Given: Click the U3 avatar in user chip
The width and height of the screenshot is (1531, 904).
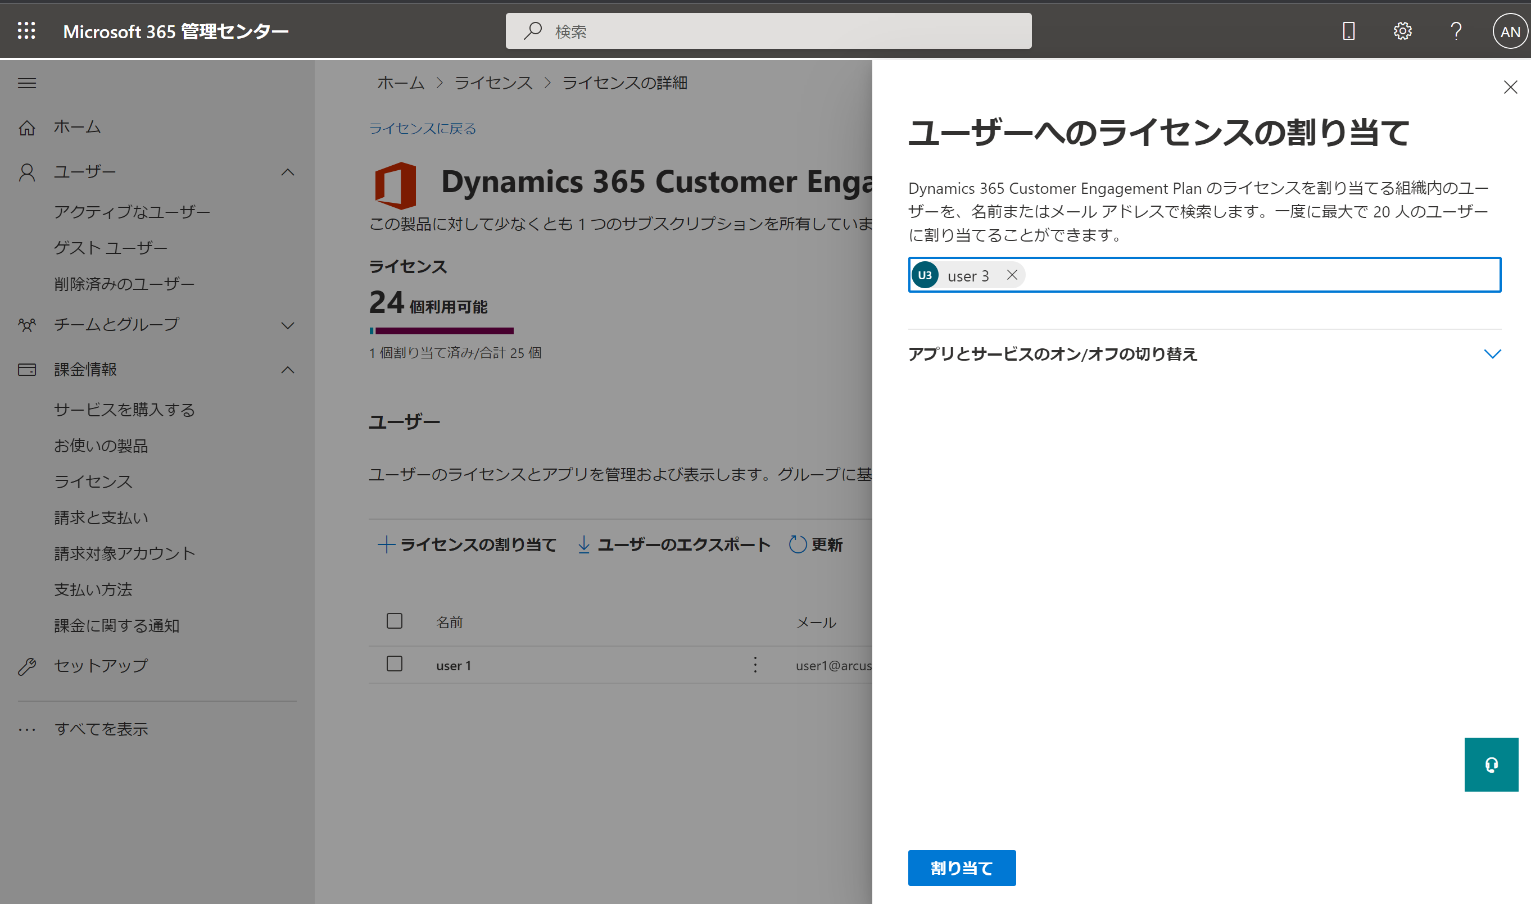Looking at the screenshot, I should point(925,275).
